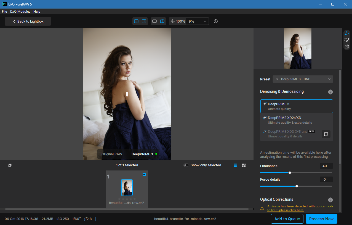Select the DeepPRIME 3 denoising option
The height and width of the screenshot is (225, 352).
[x=297, y=106]
